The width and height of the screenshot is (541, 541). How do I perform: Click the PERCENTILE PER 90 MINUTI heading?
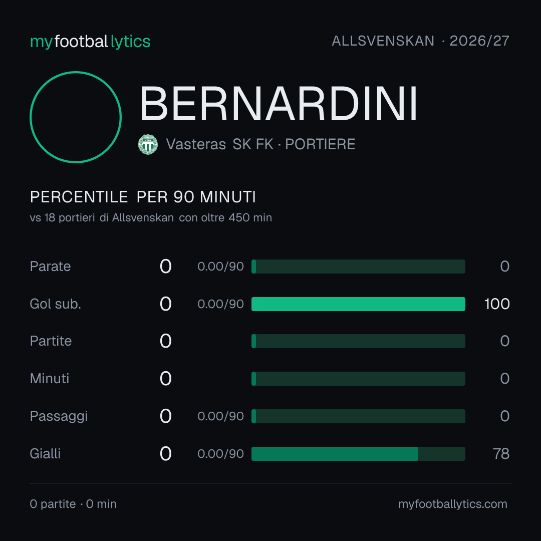coord(143,197)
